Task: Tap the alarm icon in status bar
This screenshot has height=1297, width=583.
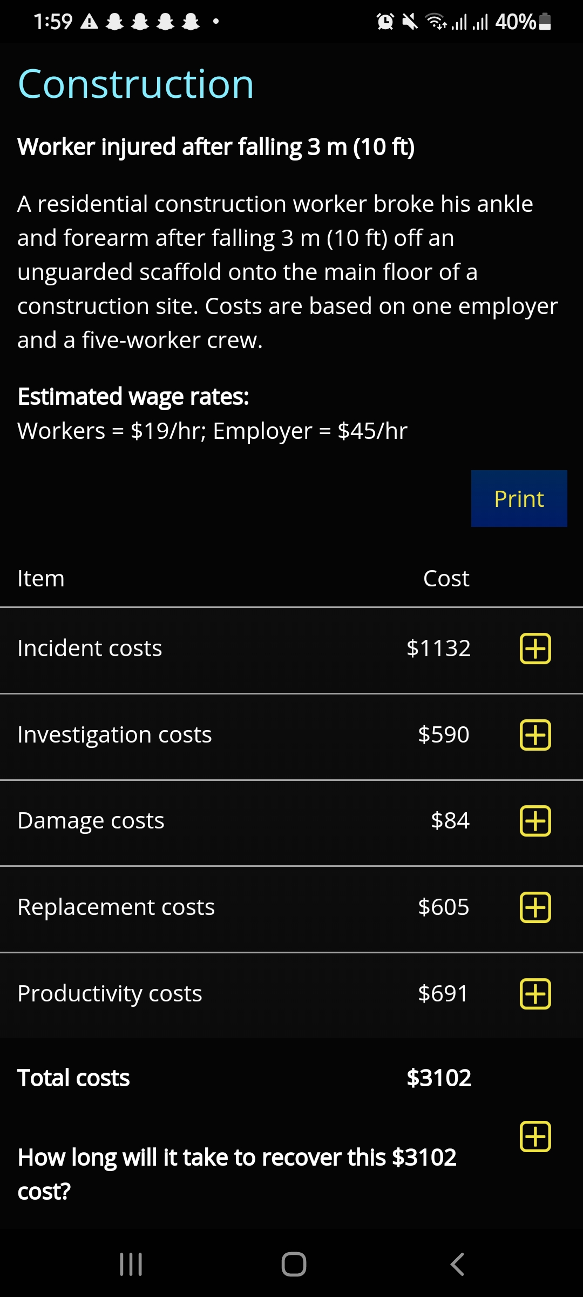Action: pos(385,22)
